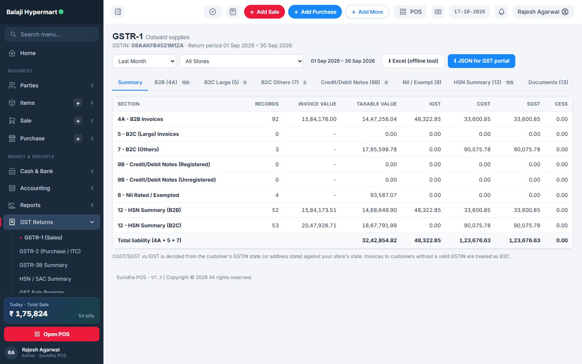The width and height of the screenshot is (582, 364).
Task: Expand the Cash & Bank submenu chevron
Action: [92, 171]
